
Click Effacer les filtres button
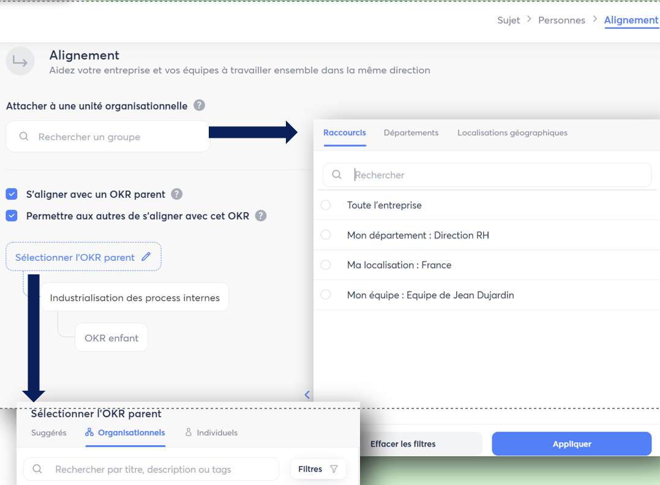point(403,444)
